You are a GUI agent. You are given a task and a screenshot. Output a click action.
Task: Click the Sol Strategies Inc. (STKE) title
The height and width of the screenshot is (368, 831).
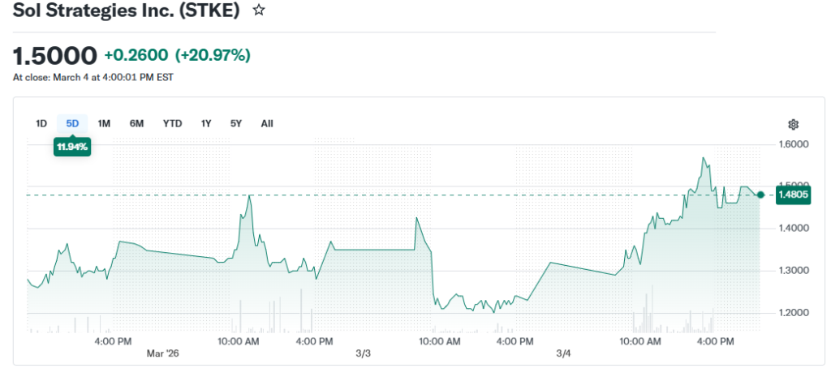[126, 11]
